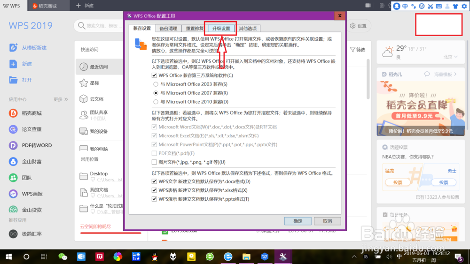Select the 星标 star icon
This screenshot has width=470, height=264.
point(84,83)
